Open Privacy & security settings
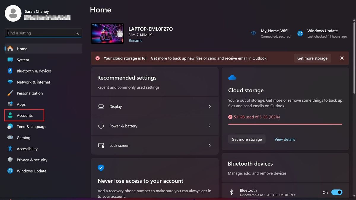The height and width of the screenshot is (200, 356). [x=43, y=160]
